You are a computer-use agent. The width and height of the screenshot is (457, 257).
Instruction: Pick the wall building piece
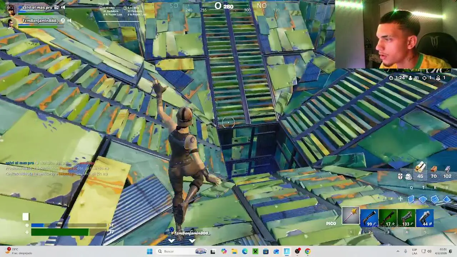point(411,199)
